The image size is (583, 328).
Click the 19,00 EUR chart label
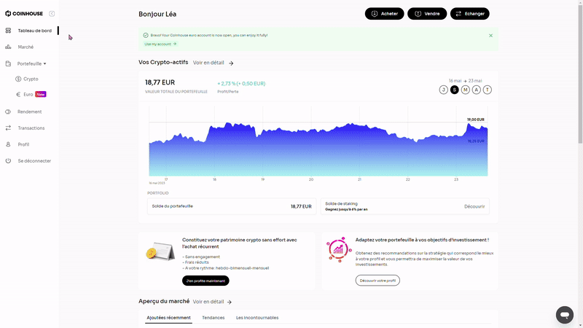click(476, 120)
